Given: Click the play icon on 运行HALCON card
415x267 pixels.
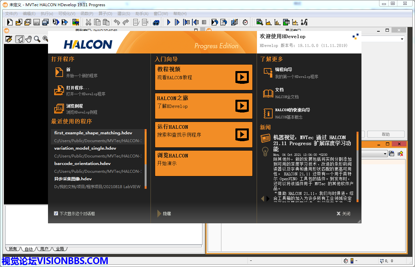Looking at the screenshot, I should [242, 134].
